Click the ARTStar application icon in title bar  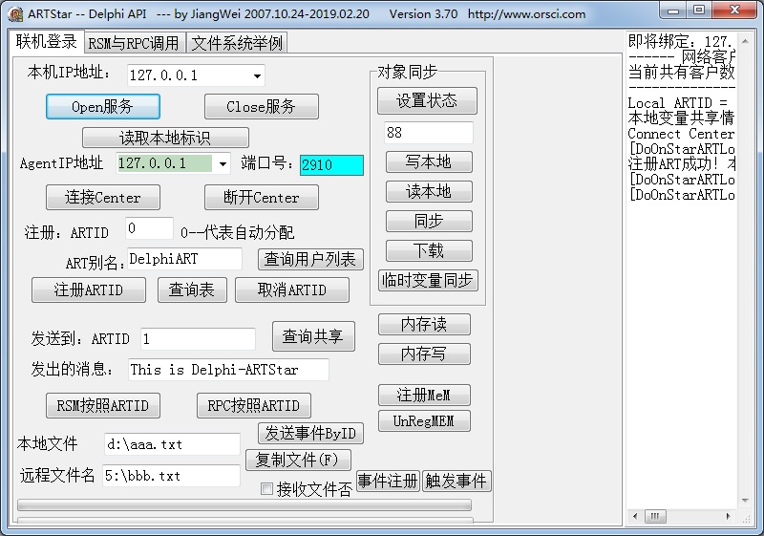[x=15, y=14]
